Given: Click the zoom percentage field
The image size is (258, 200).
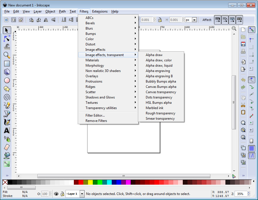Looking at the screenshot, I should pyautogui.click(x=241, y=194).
